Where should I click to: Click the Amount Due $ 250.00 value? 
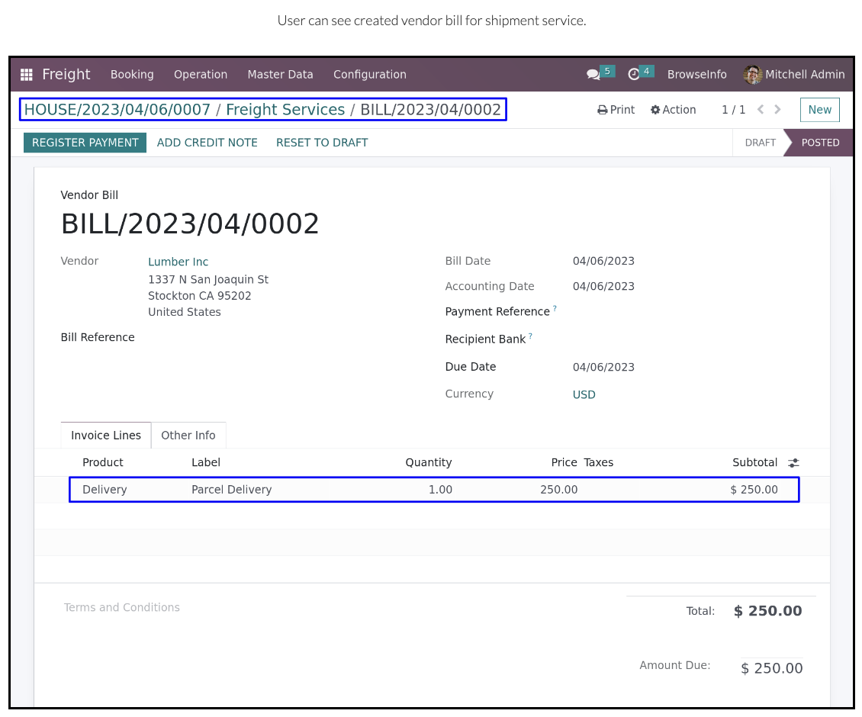pos(772,669)
